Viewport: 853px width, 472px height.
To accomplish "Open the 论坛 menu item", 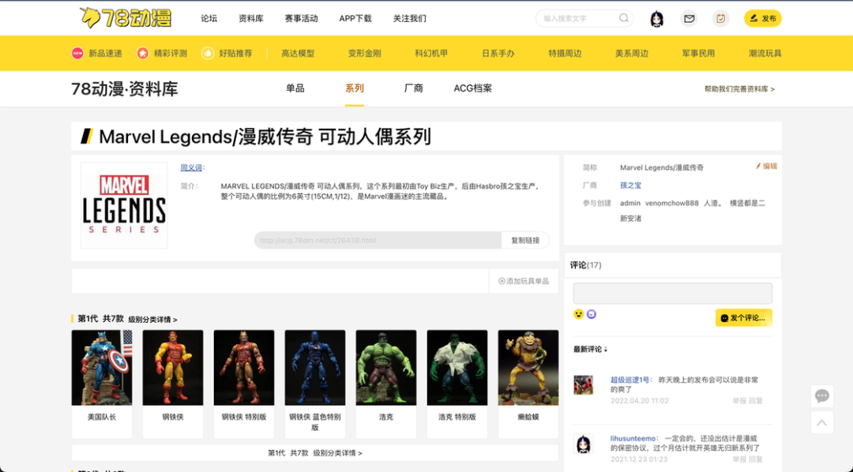I will click(209, 18).
